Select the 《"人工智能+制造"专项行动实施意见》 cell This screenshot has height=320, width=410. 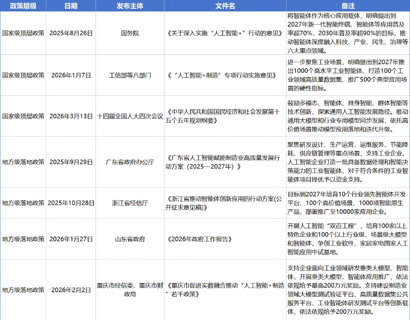point(225,75)
